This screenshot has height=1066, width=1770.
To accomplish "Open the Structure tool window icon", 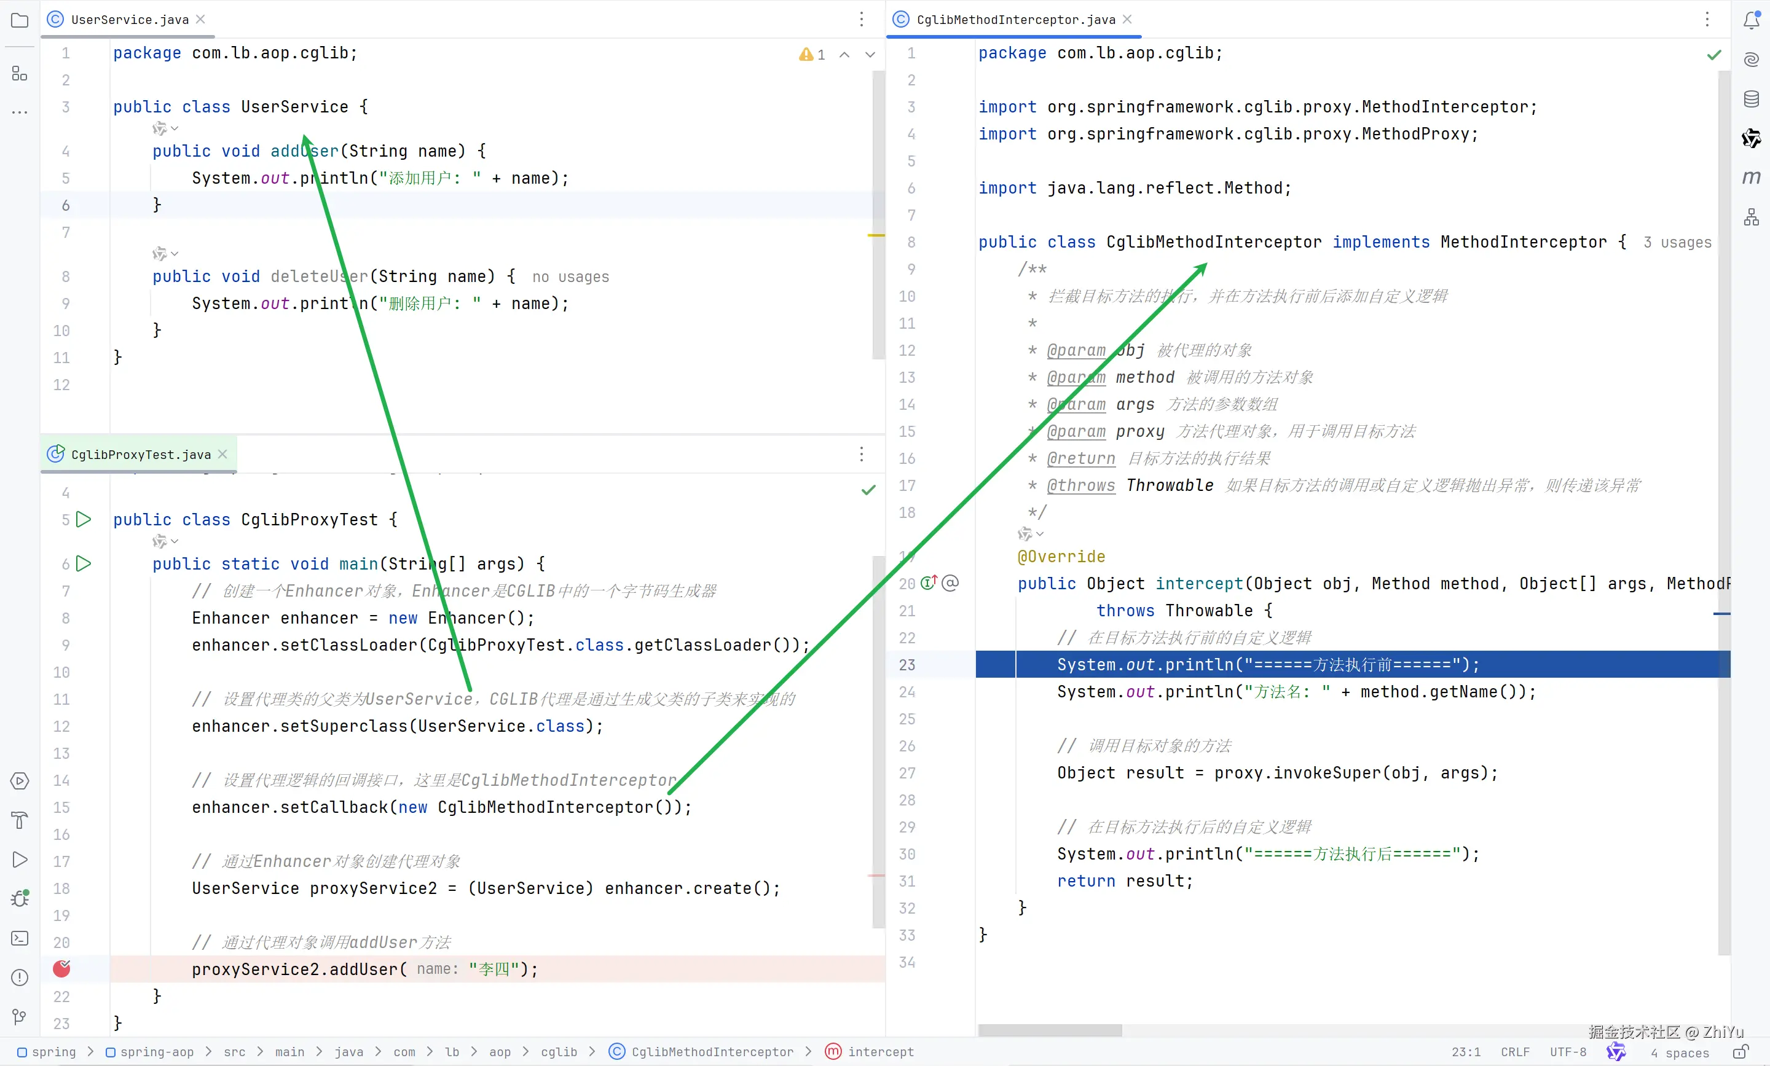I will coord(20,73).
